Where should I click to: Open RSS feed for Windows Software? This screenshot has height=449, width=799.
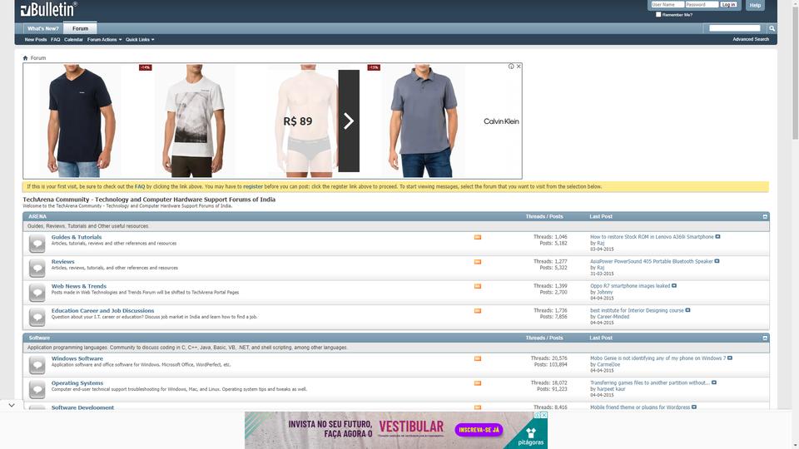(x=478, y=358)
